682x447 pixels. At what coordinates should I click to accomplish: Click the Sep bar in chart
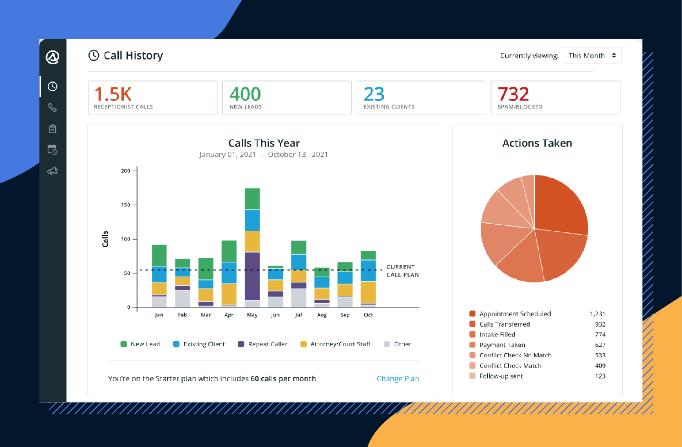point(345,284)
